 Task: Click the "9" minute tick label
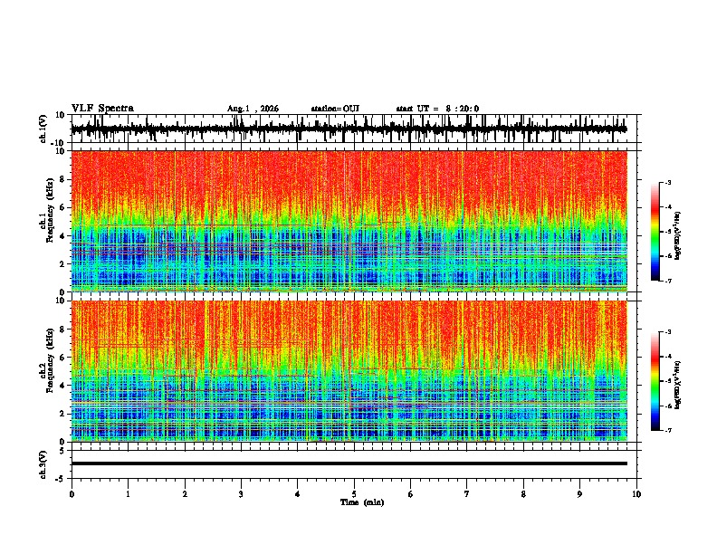click(x=579, y=494)
